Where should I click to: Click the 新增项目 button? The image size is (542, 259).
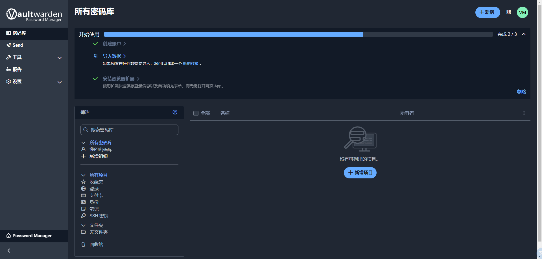pos(360,172)
